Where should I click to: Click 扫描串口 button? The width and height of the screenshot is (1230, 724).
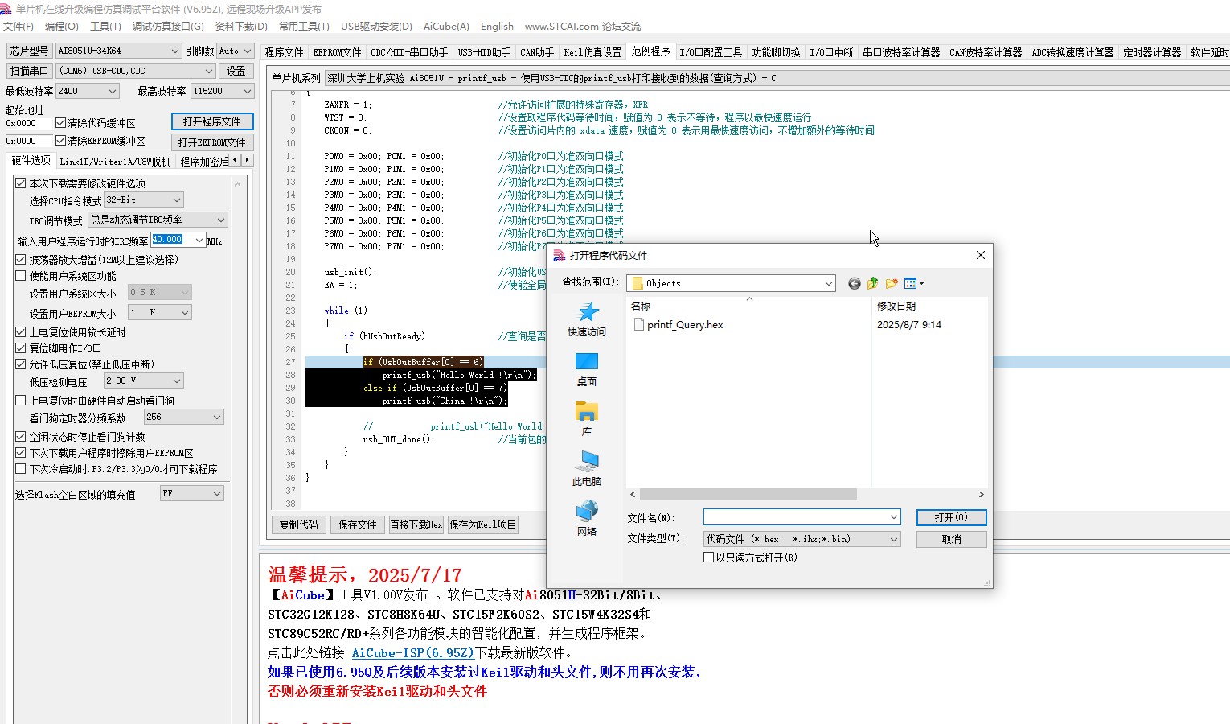[x=29, y=71]
